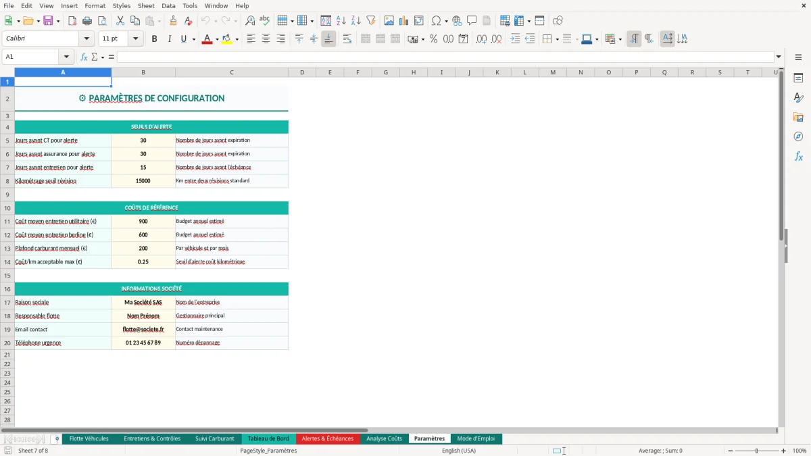
Task: Switch to the Flotte Véhicules sheet tab
Action: coord(89,438)
